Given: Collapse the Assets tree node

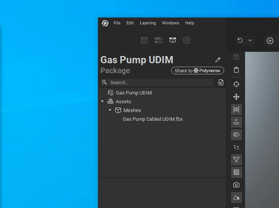Looking at the screenshot, I should [102, 101].
